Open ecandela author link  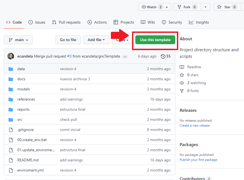(x=25, y=56)
